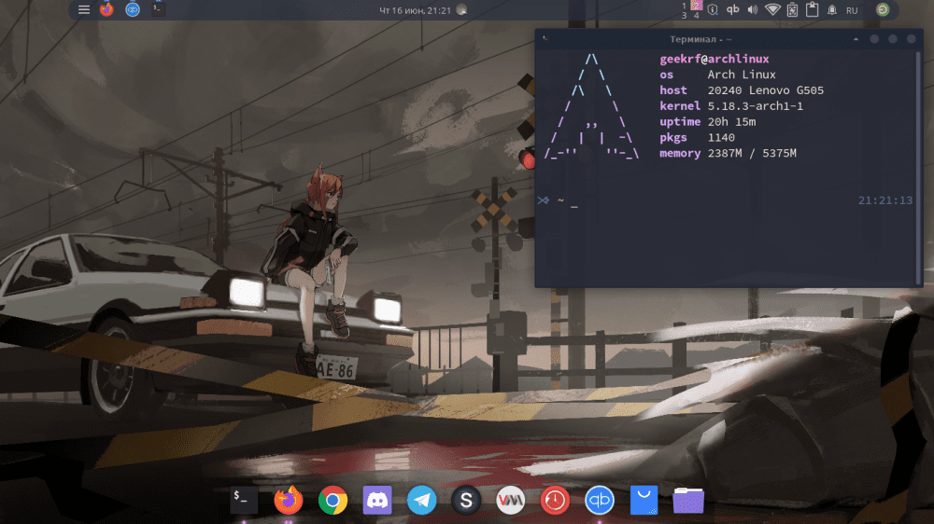Launch Telegram from the dock
Screen dimensions: 934x524
(x=422, y=500)
